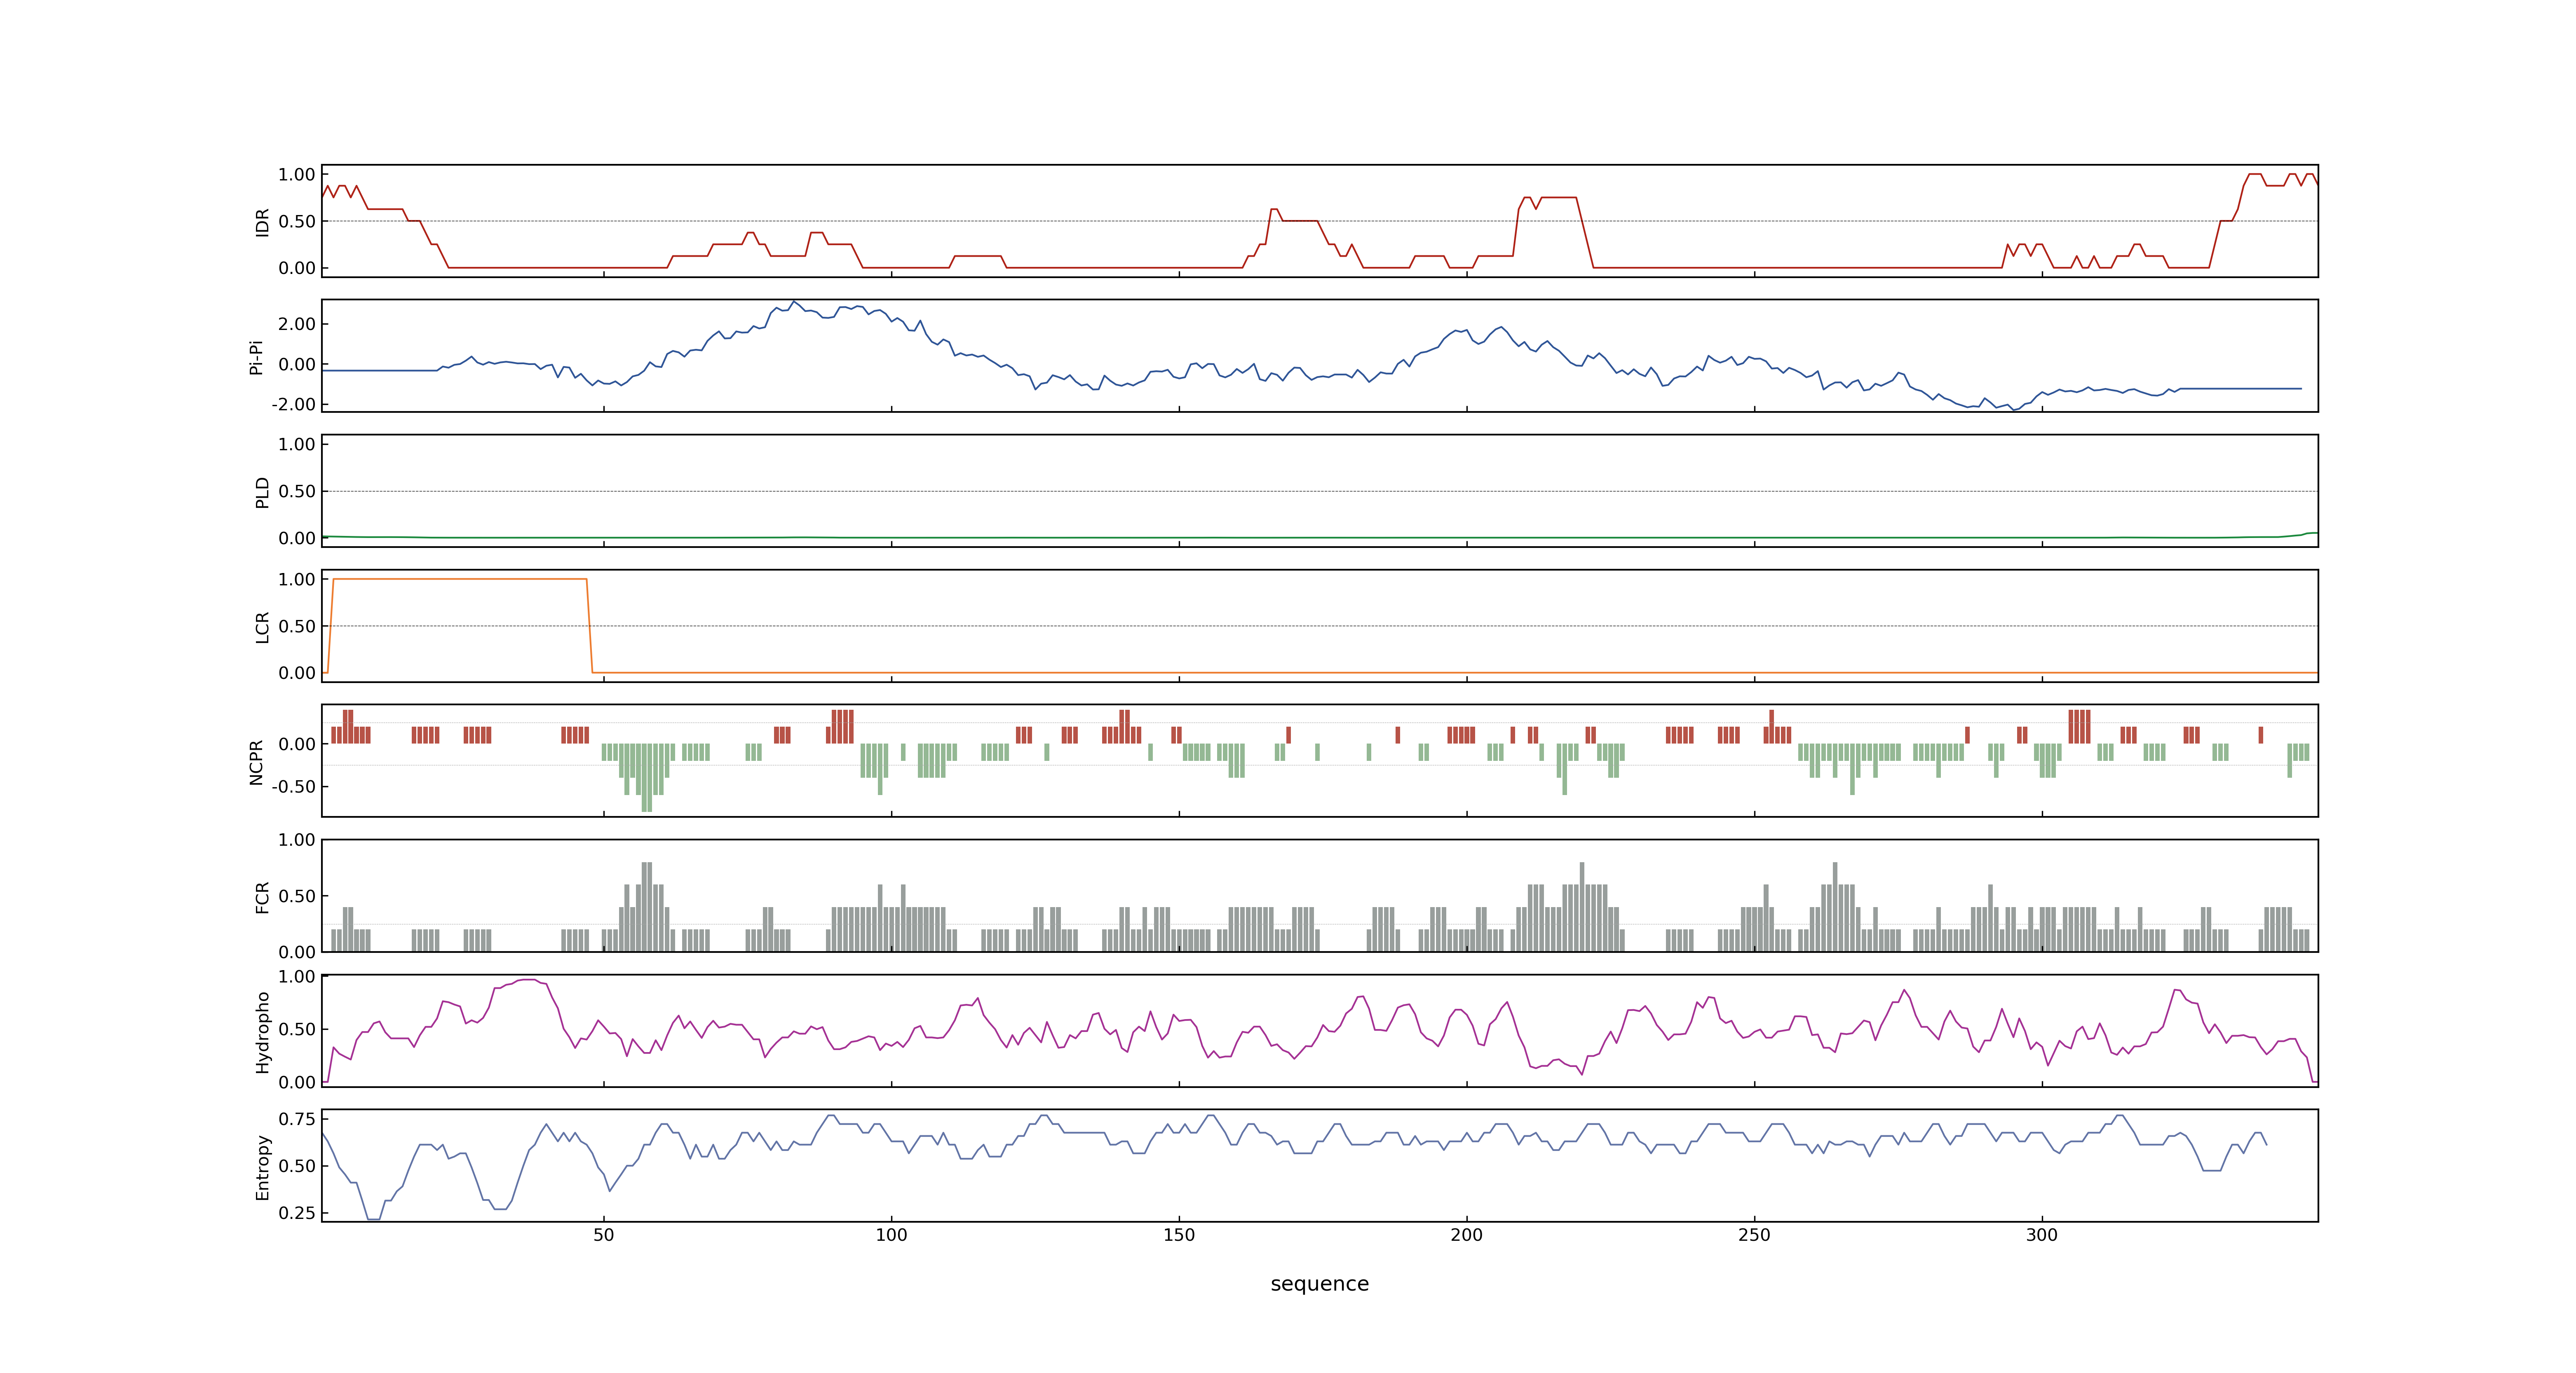Click the IDR axis label

point(262,222)
